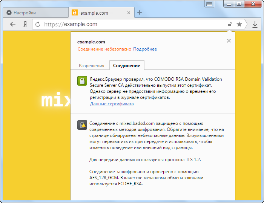Click the gray padlock warning icon

coord(82,125)
